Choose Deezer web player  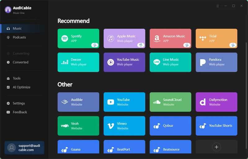point(78,62)
